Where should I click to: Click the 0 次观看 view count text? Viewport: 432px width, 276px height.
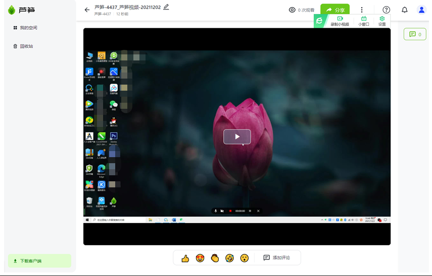[306, 10]
